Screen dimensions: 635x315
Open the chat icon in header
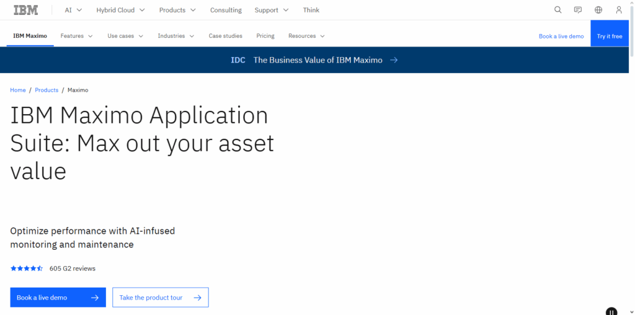click(578, 10)
